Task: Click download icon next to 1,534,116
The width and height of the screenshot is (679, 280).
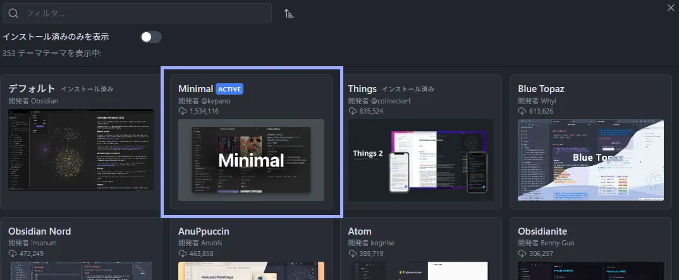Action: (x=182, y=111)
